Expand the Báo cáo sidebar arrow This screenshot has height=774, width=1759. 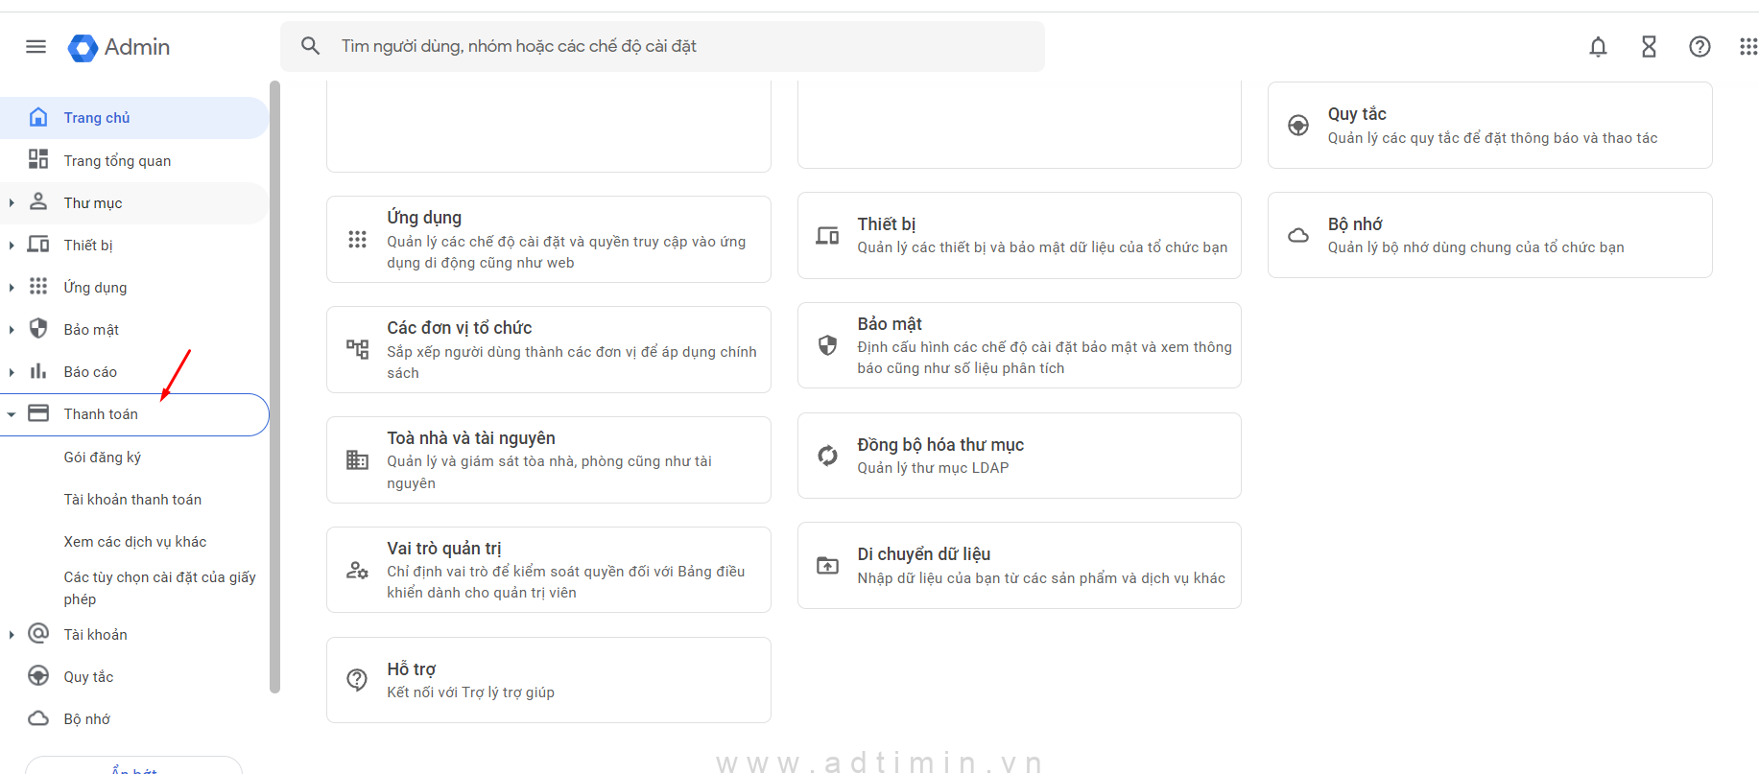tap(12, 371)
